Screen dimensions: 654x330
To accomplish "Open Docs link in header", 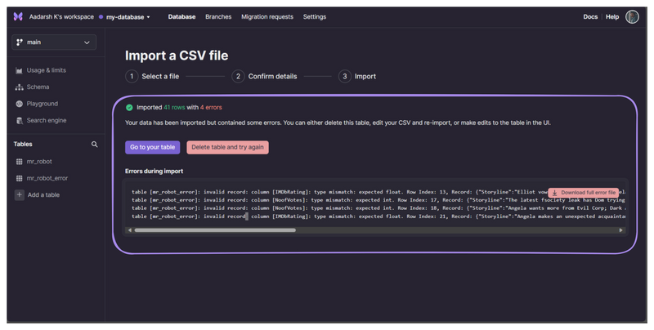I will click(590, 16).
